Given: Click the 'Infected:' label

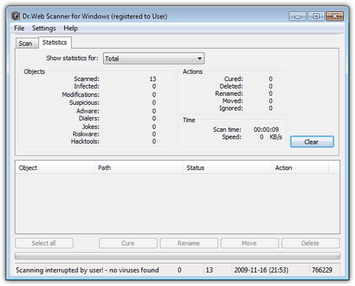Looking at the screenshot, I should [x=87, y=87].
